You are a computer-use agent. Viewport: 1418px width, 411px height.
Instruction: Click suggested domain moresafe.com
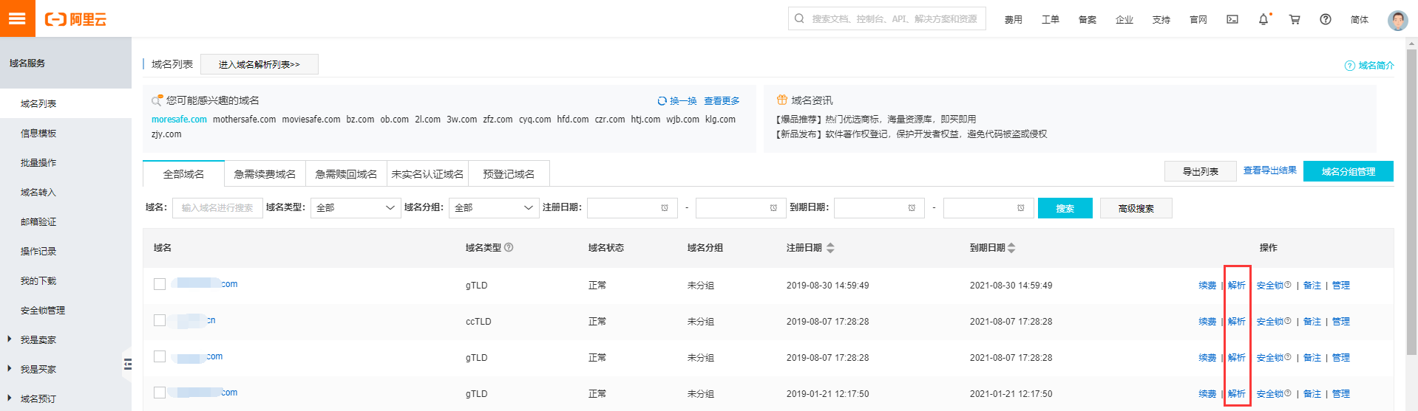(x=179, y=119)
